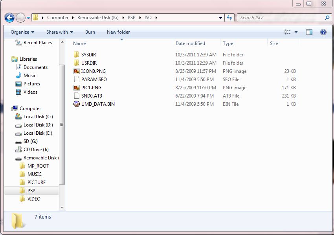
Task: Open the view options dropdown arrow
Action: point(296,32)
